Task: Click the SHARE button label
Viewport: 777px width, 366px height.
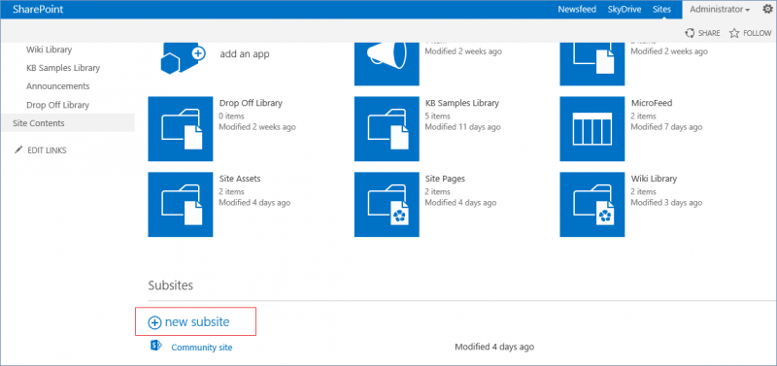Action: click(x=709, y=33)
